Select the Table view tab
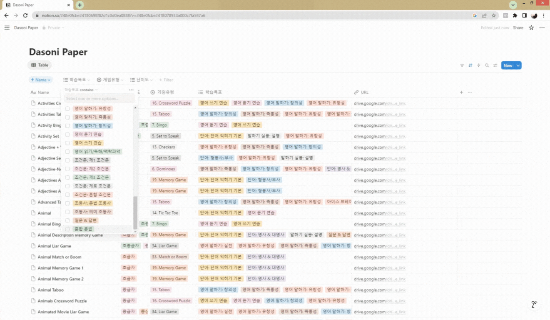Viewport: 550px width, 320px height. [40, 65]
